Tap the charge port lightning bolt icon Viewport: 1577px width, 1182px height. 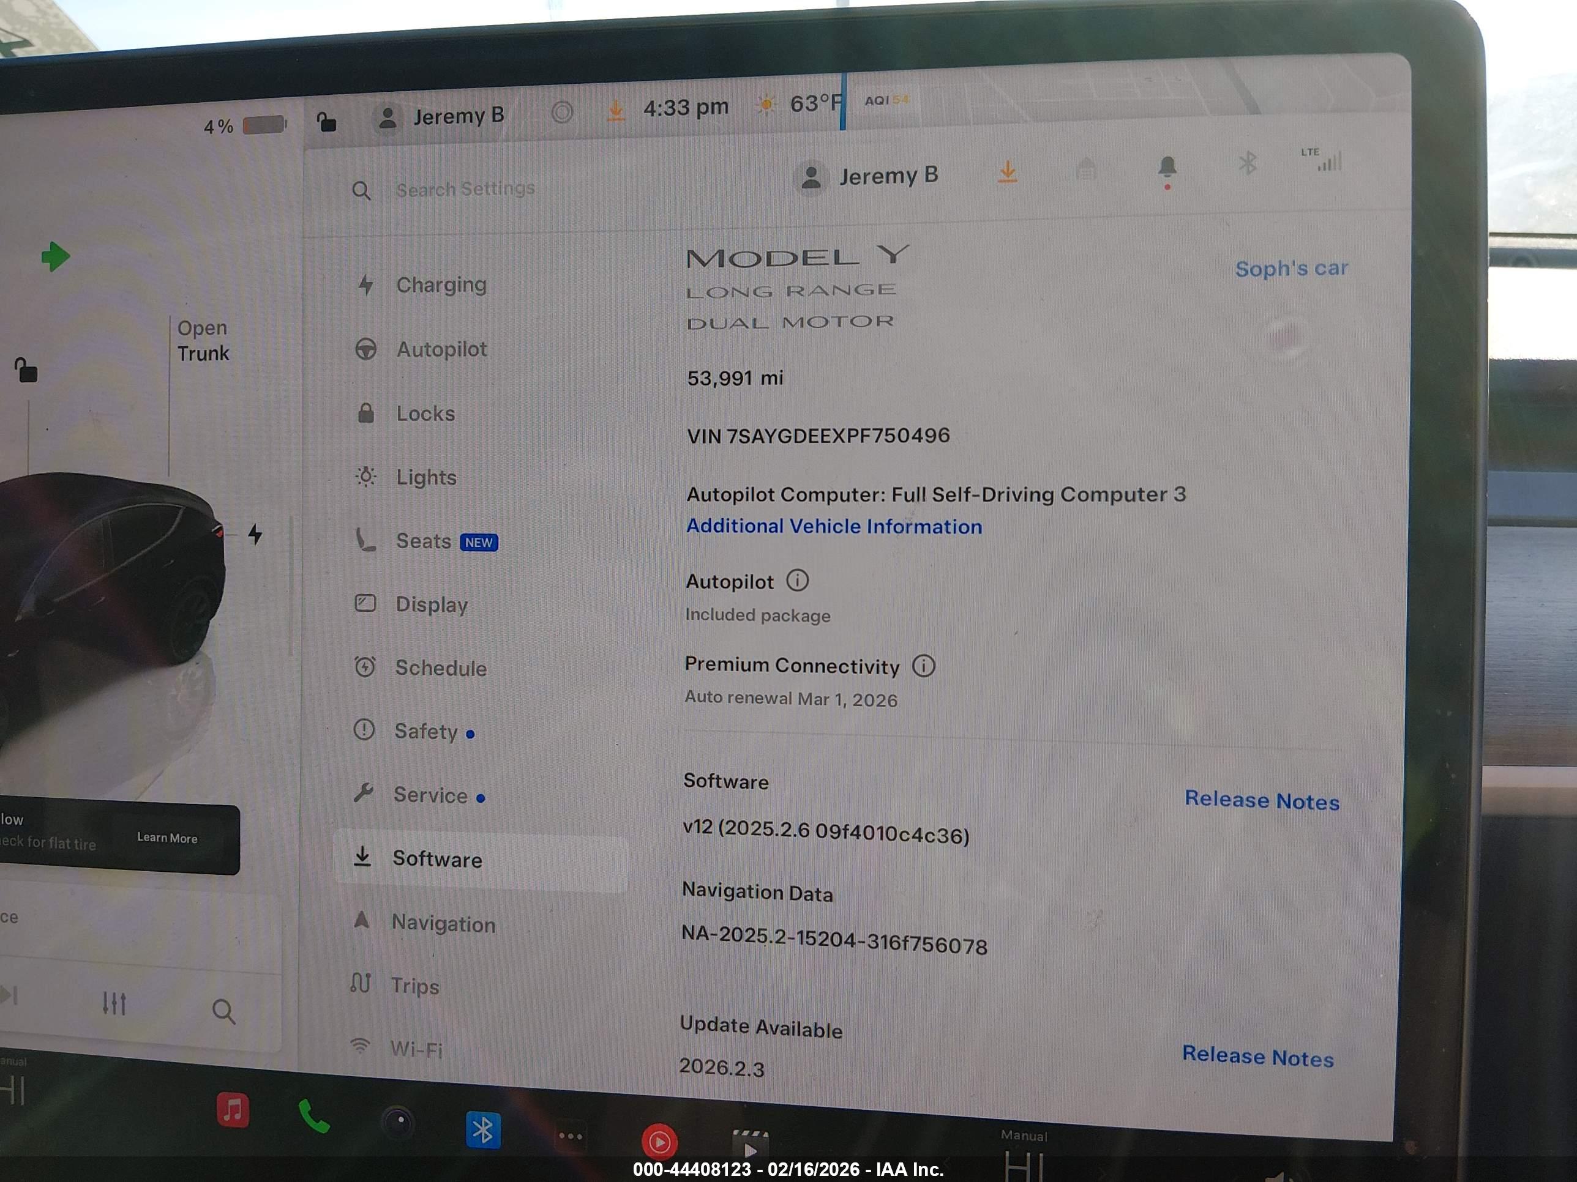coord(255,533)
